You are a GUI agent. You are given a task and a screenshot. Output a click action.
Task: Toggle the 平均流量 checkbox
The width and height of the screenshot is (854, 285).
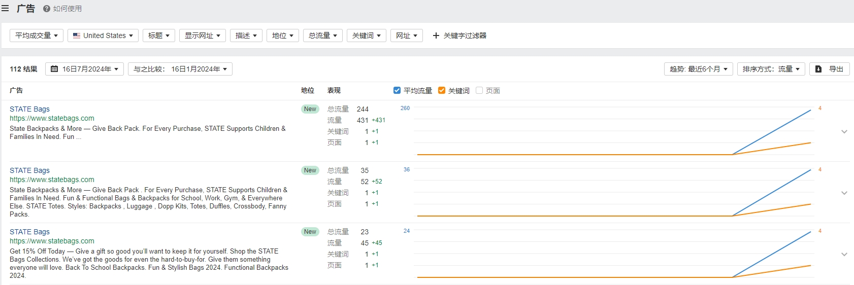click(397, 90)
